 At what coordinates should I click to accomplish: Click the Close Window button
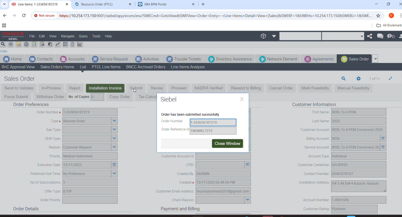coord(227,143)
